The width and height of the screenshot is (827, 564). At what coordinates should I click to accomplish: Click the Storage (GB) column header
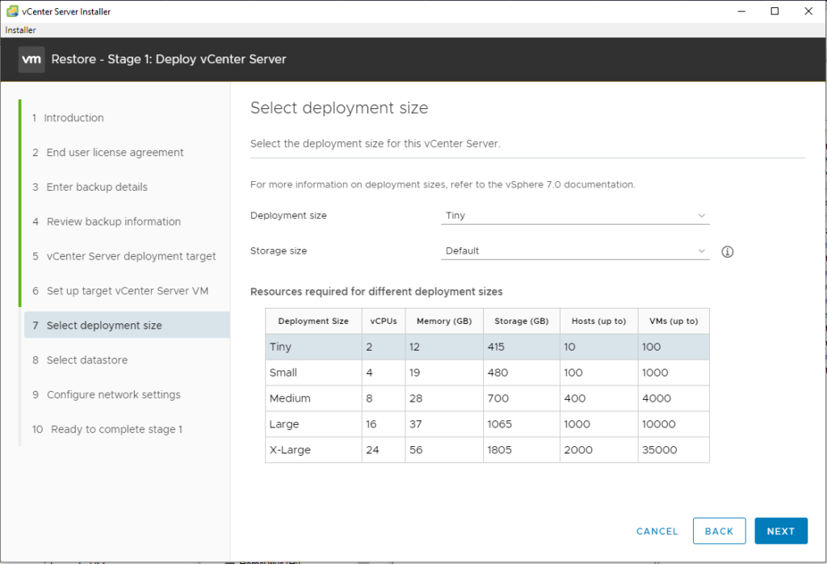click(522, 321)
